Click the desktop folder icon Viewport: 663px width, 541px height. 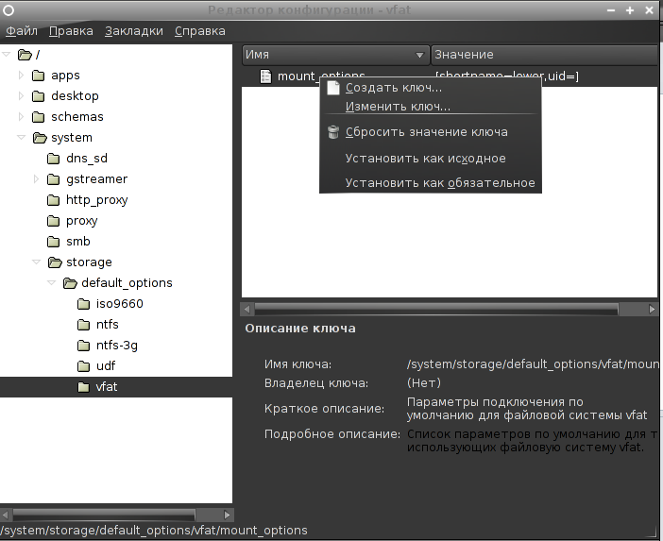click(x=39, y=96)
